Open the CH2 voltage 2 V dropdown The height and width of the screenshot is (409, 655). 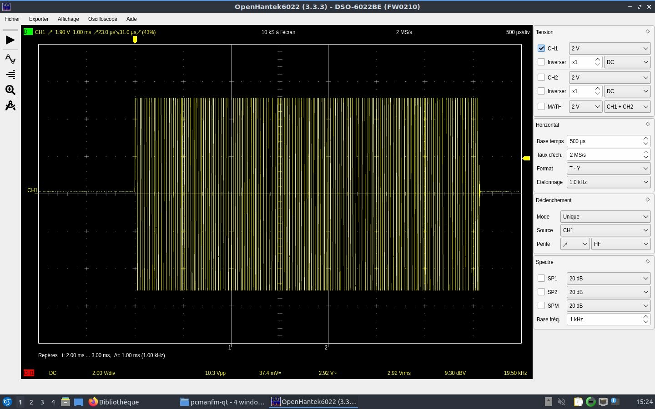[x=610, y=77]
